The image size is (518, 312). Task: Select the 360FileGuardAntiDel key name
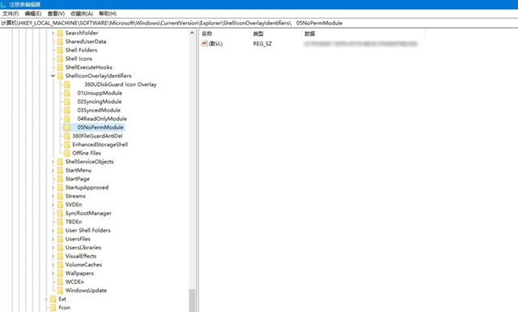(x=97, y=136)
